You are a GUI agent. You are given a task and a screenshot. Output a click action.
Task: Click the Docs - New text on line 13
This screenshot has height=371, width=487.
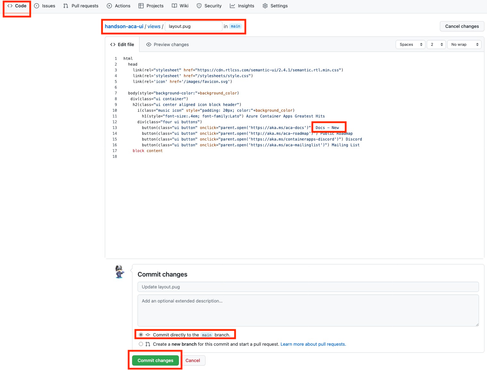pyautogui.click(x=327, y=128)
